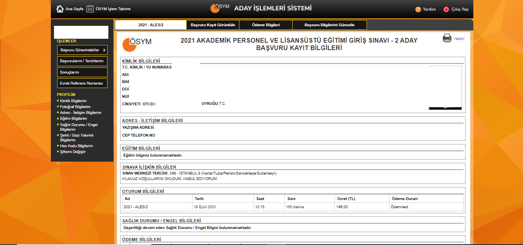Viewport: 523px width, 245px height.
Task: Click the ÖSYM İşlem Takvimi text link
Action: [113, 9]
